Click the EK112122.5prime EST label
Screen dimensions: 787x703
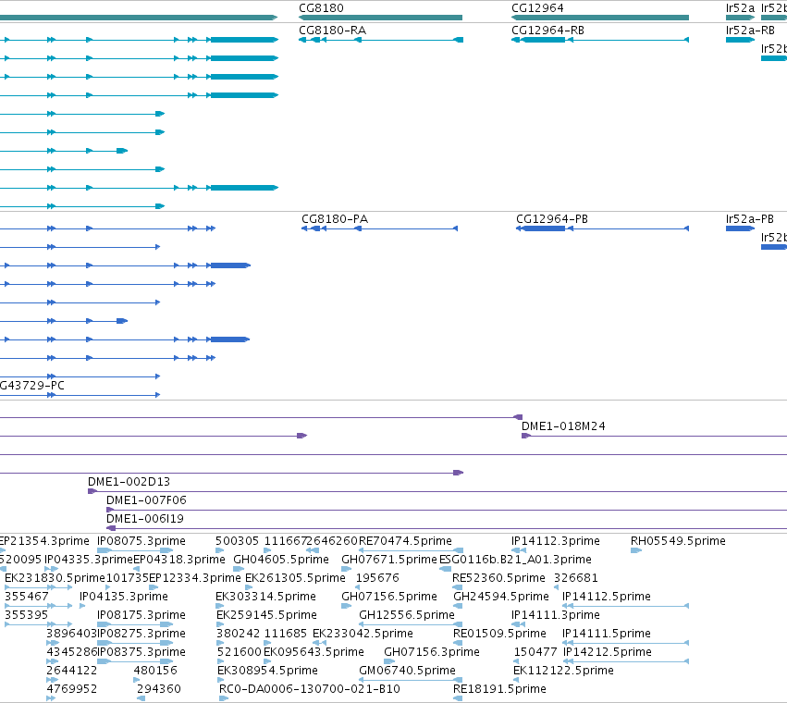[563, 671]
